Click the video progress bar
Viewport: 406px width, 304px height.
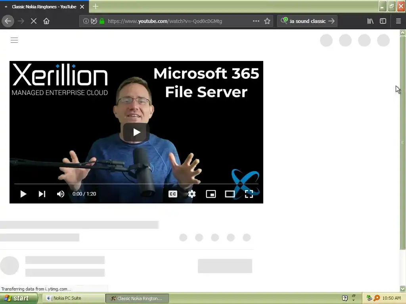tap(136, 184)
